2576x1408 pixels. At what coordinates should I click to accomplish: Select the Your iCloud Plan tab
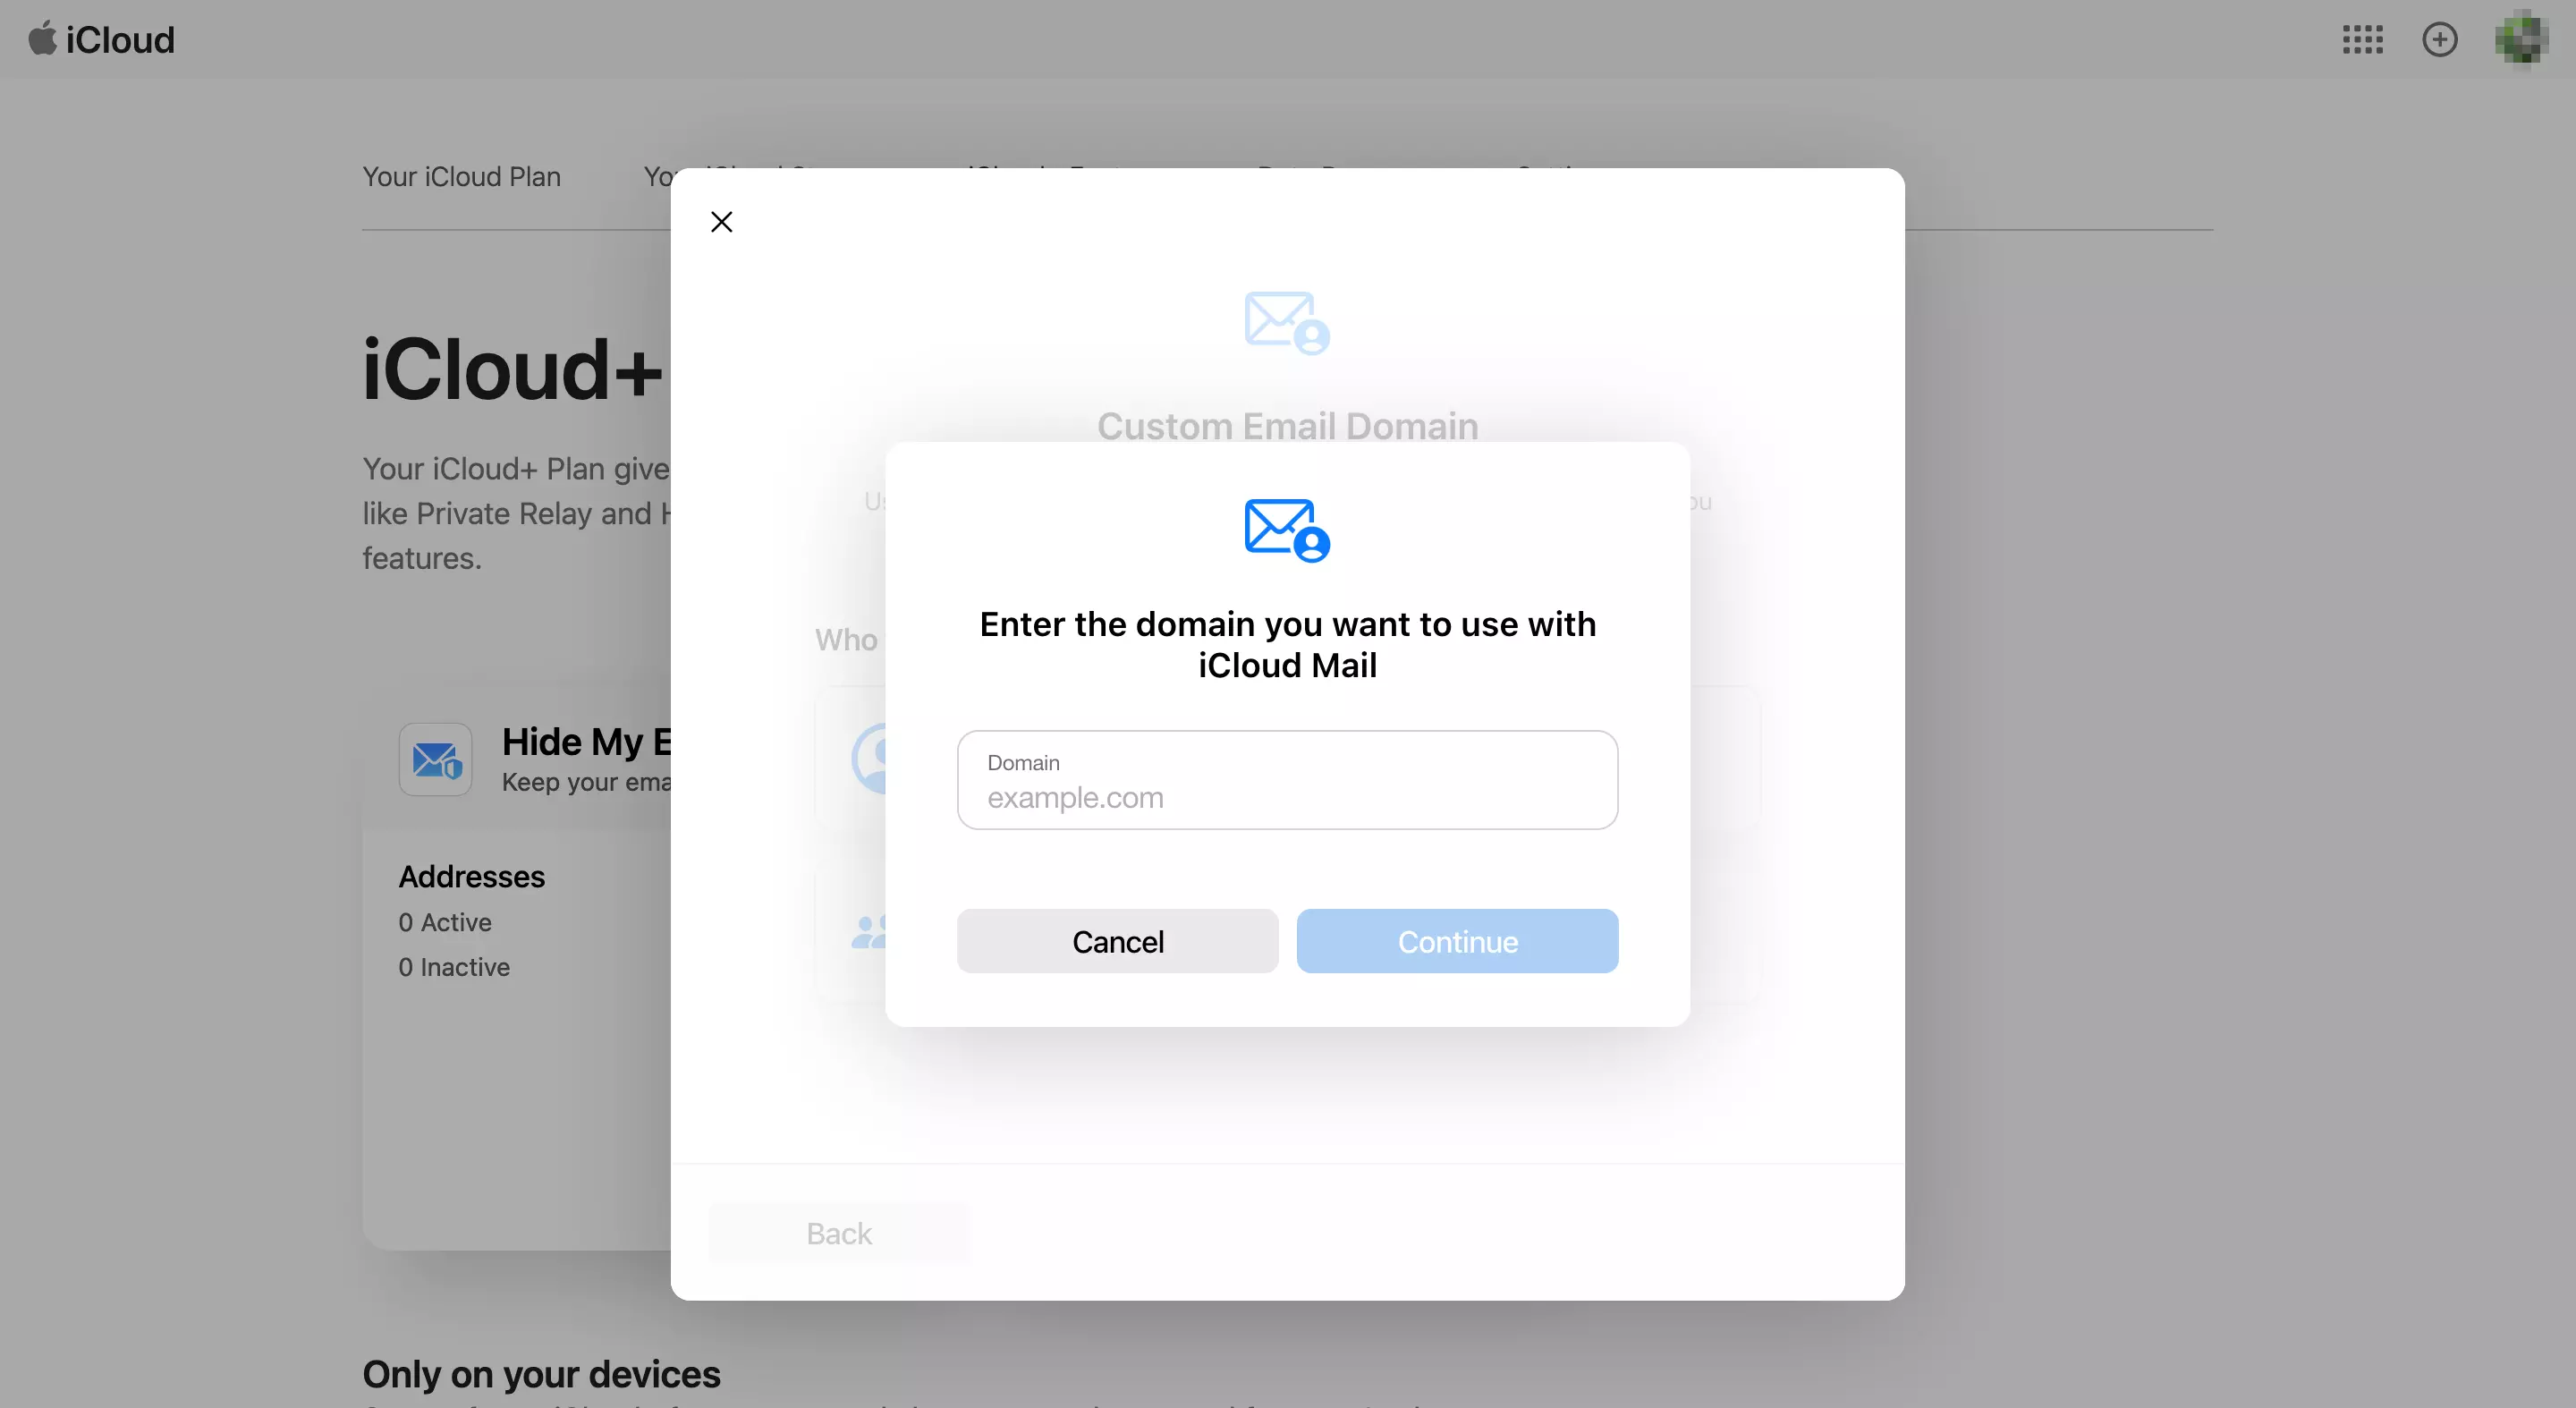point(462,174)
